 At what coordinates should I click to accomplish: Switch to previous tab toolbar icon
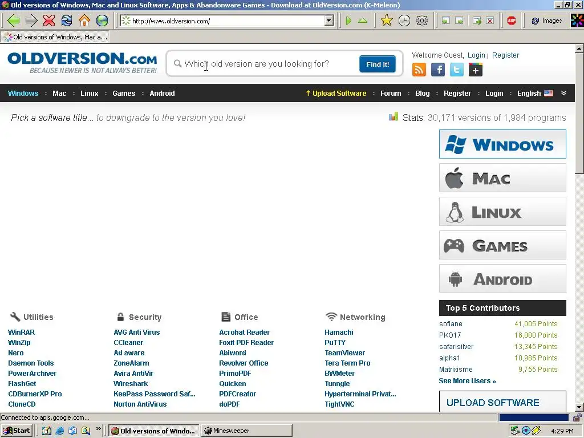tap(446, 21)
